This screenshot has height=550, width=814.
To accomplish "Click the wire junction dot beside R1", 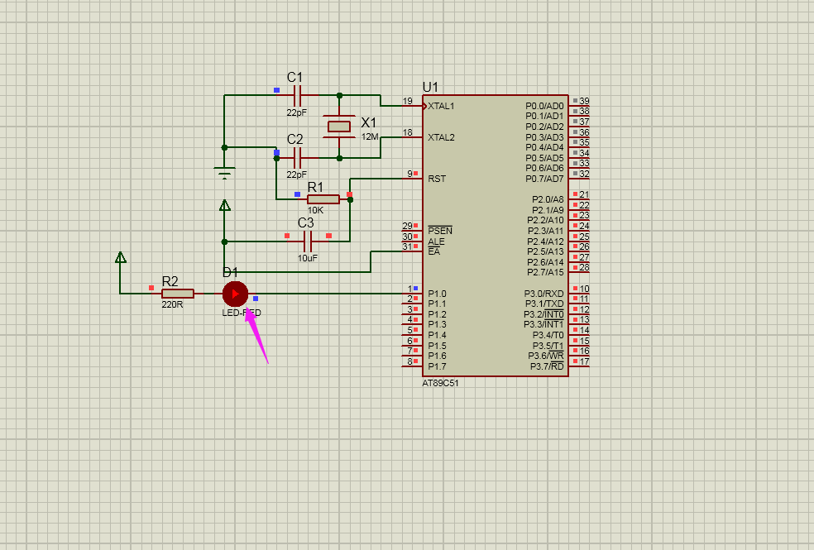I will pyautogui.click(x=350, y=199).
